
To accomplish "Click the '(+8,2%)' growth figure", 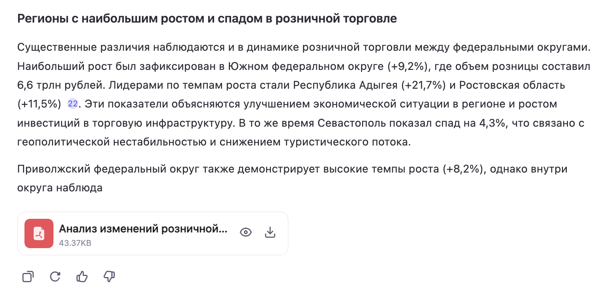I will click(x=464, y=169).
